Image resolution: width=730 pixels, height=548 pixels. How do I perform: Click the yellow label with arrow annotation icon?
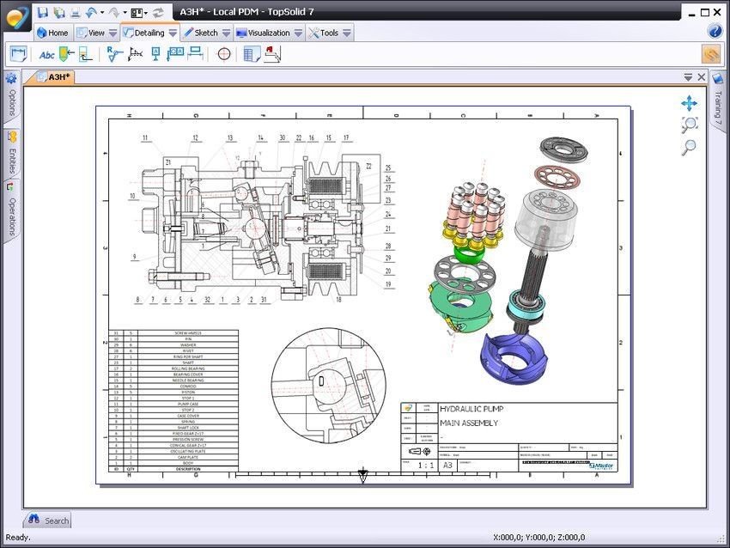pos(67,54)
